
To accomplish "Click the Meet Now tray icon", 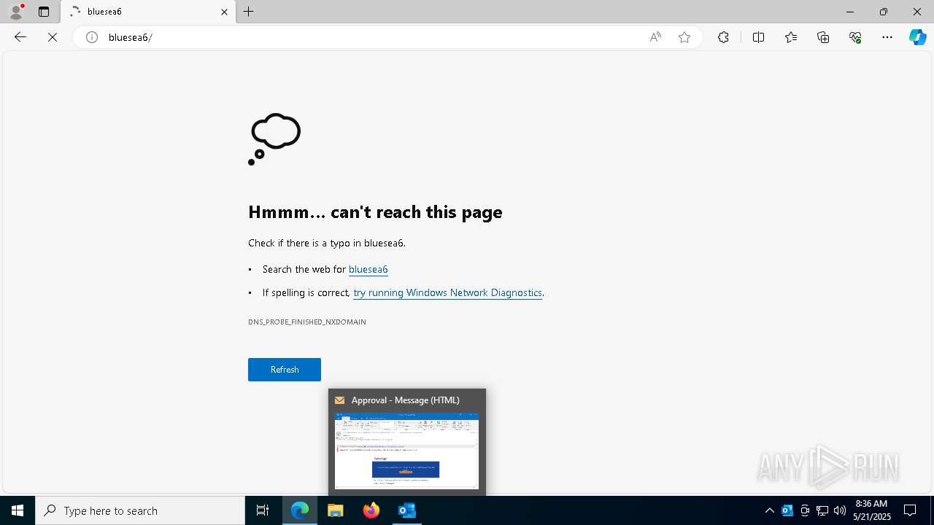I will pyautogui.click(x=805, y=510).
